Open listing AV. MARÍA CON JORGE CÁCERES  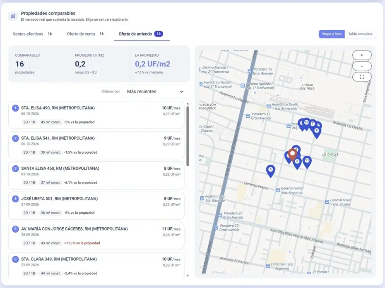point(96,236)
